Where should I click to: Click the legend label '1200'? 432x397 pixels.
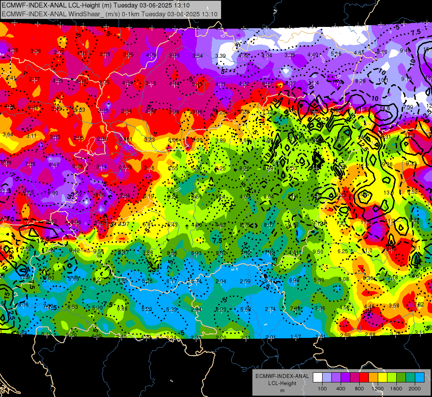coord(377,389)
